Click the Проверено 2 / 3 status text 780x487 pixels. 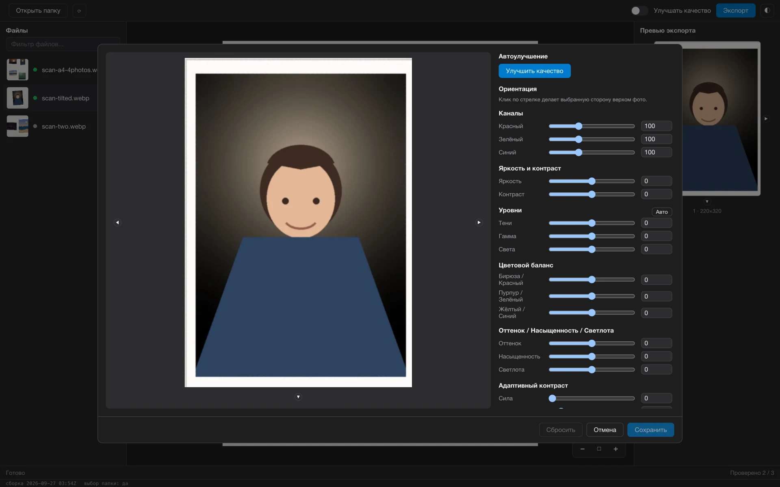coord(752,473)
